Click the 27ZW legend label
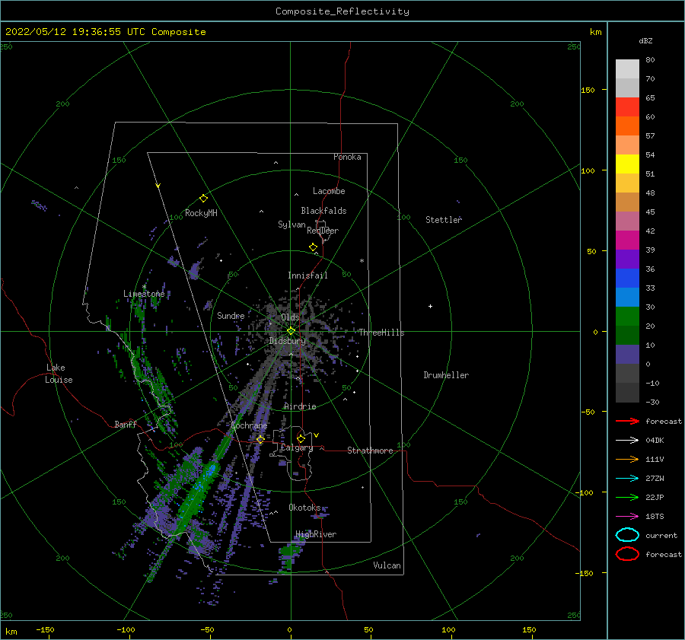685x640 pixels. pos(655,479)
